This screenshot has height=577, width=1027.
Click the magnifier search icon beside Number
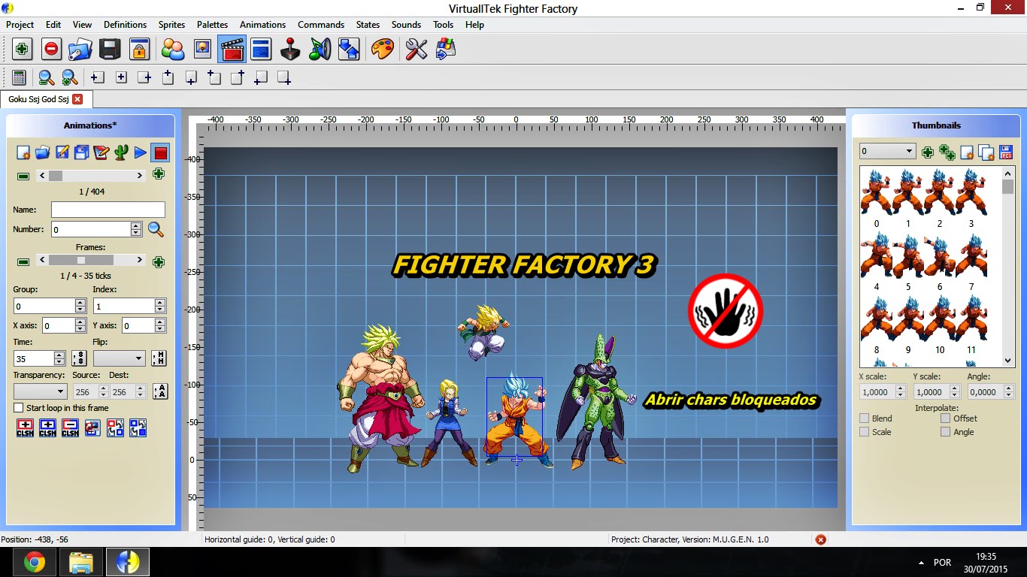[x=156, y=229]
